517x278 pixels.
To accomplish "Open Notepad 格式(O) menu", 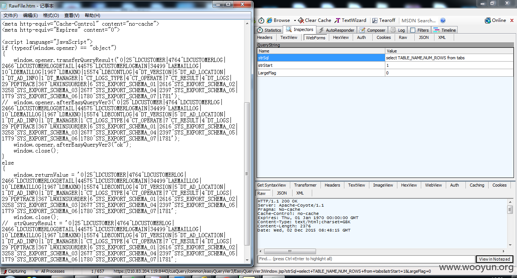I will tap(51, 15).
